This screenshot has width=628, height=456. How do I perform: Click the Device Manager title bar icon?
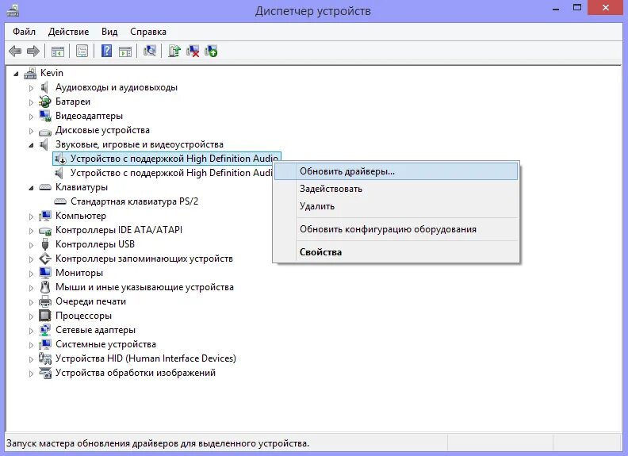click(13, 10)
